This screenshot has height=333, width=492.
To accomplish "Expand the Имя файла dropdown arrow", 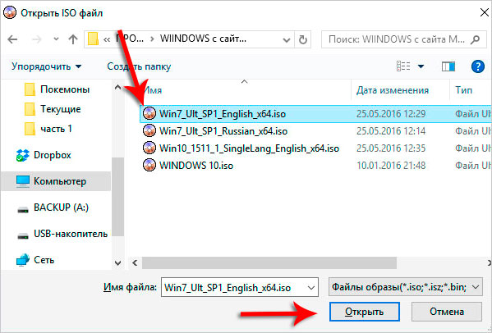I will click(311, 288).
